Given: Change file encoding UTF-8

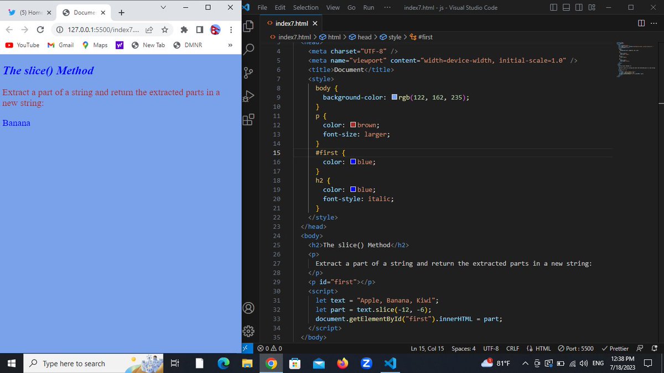Looking at the screenshot, I should coord(491,349).
